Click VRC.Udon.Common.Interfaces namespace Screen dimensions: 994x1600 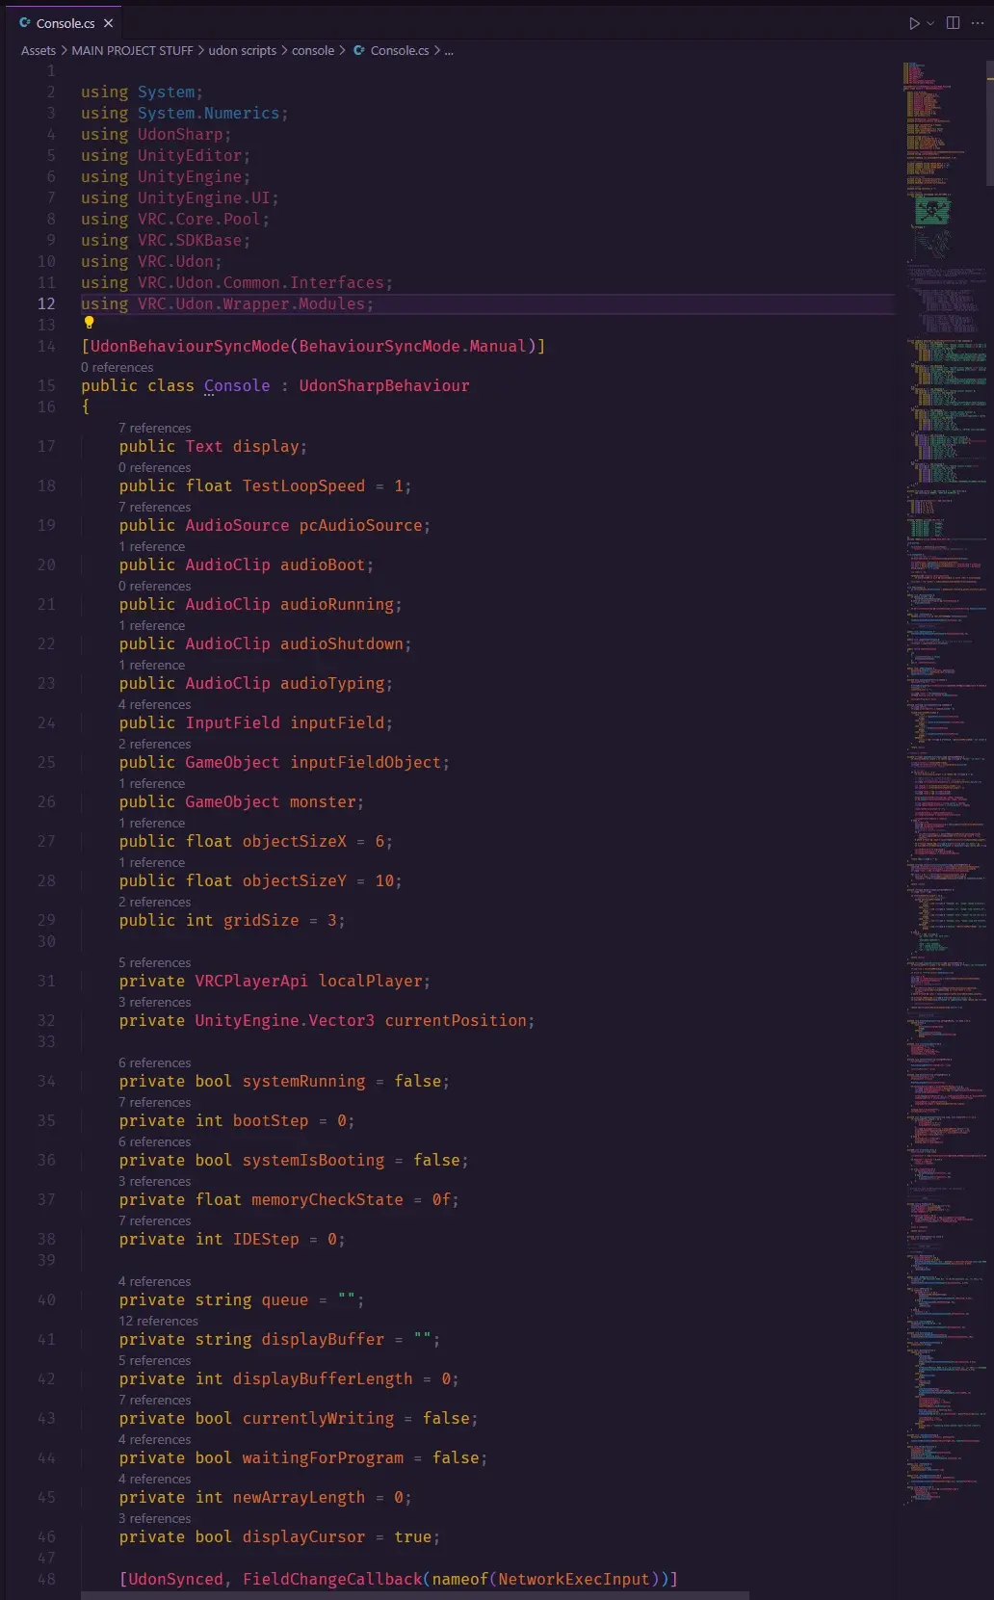coord(261,282)
